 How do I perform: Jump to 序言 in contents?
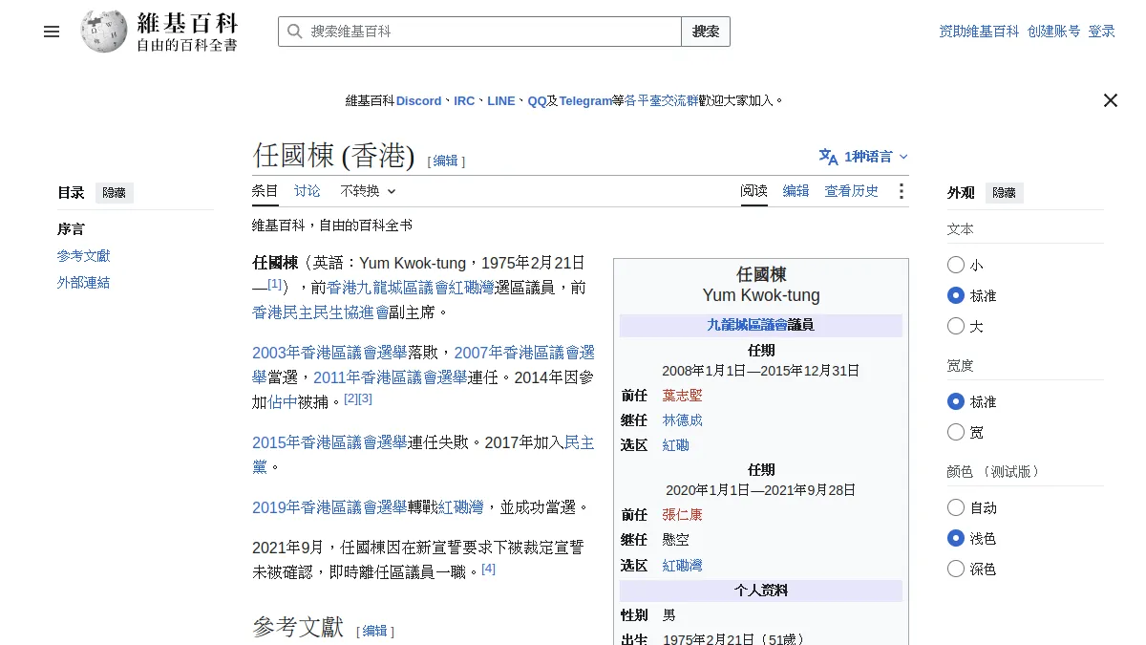click(x=71, y=229)
